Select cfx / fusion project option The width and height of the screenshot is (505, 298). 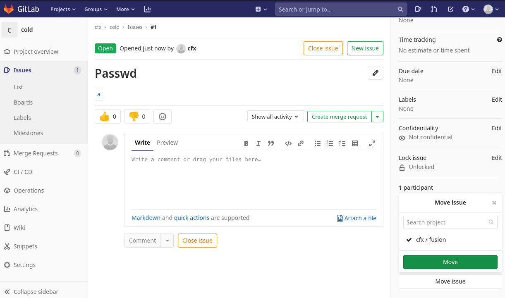pyautogui.click(x=431, y=240)
